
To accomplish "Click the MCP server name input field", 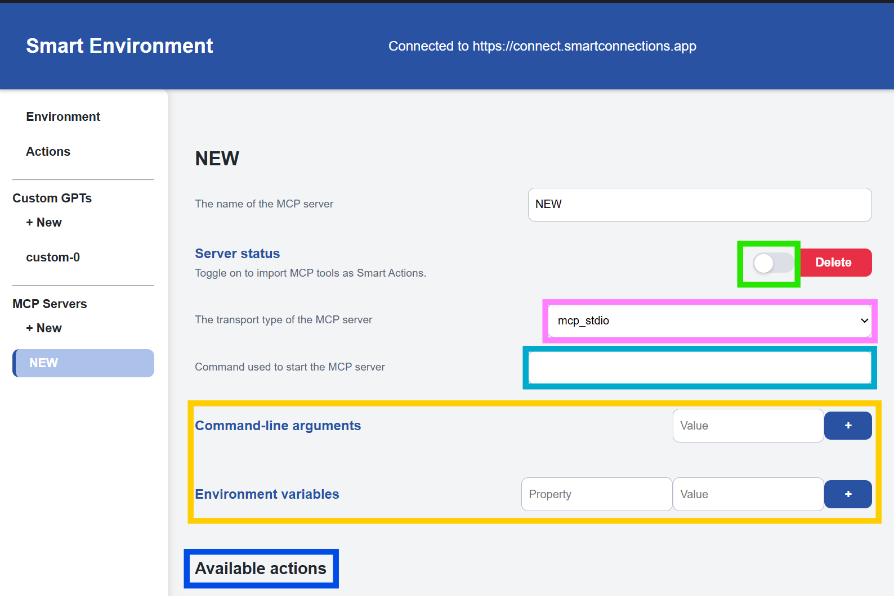I will click(x=699, y=205).
